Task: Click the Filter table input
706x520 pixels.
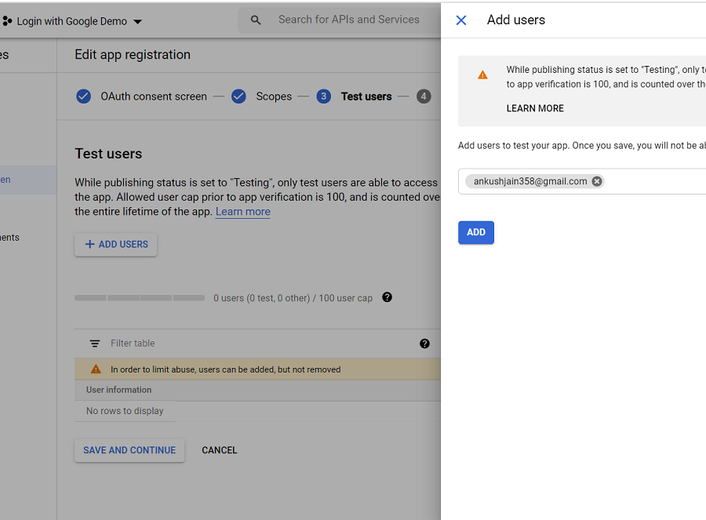Action: (x=133, y=344)
